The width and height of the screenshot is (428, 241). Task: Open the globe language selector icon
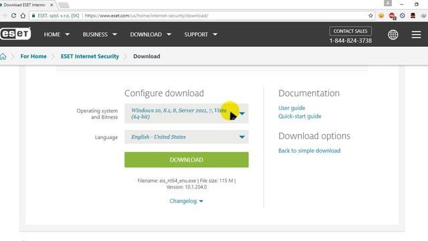click(x=393, y=35)
